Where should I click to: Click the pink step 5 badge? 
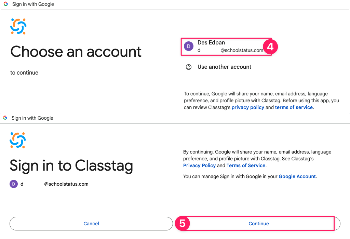click(x=182, y=224)
